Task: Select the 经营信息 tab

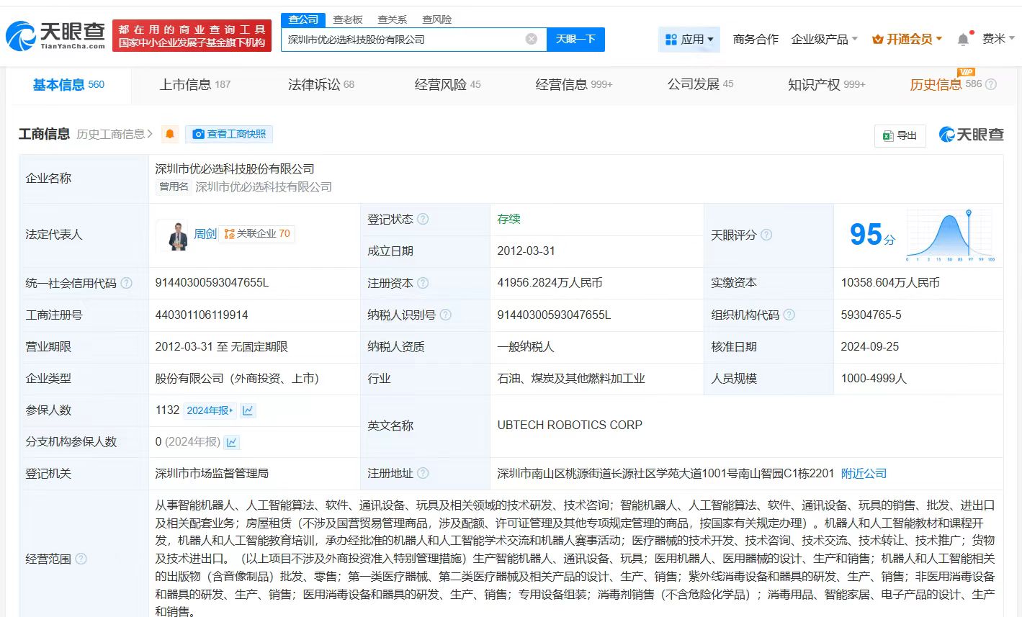Action: (573, 85)
